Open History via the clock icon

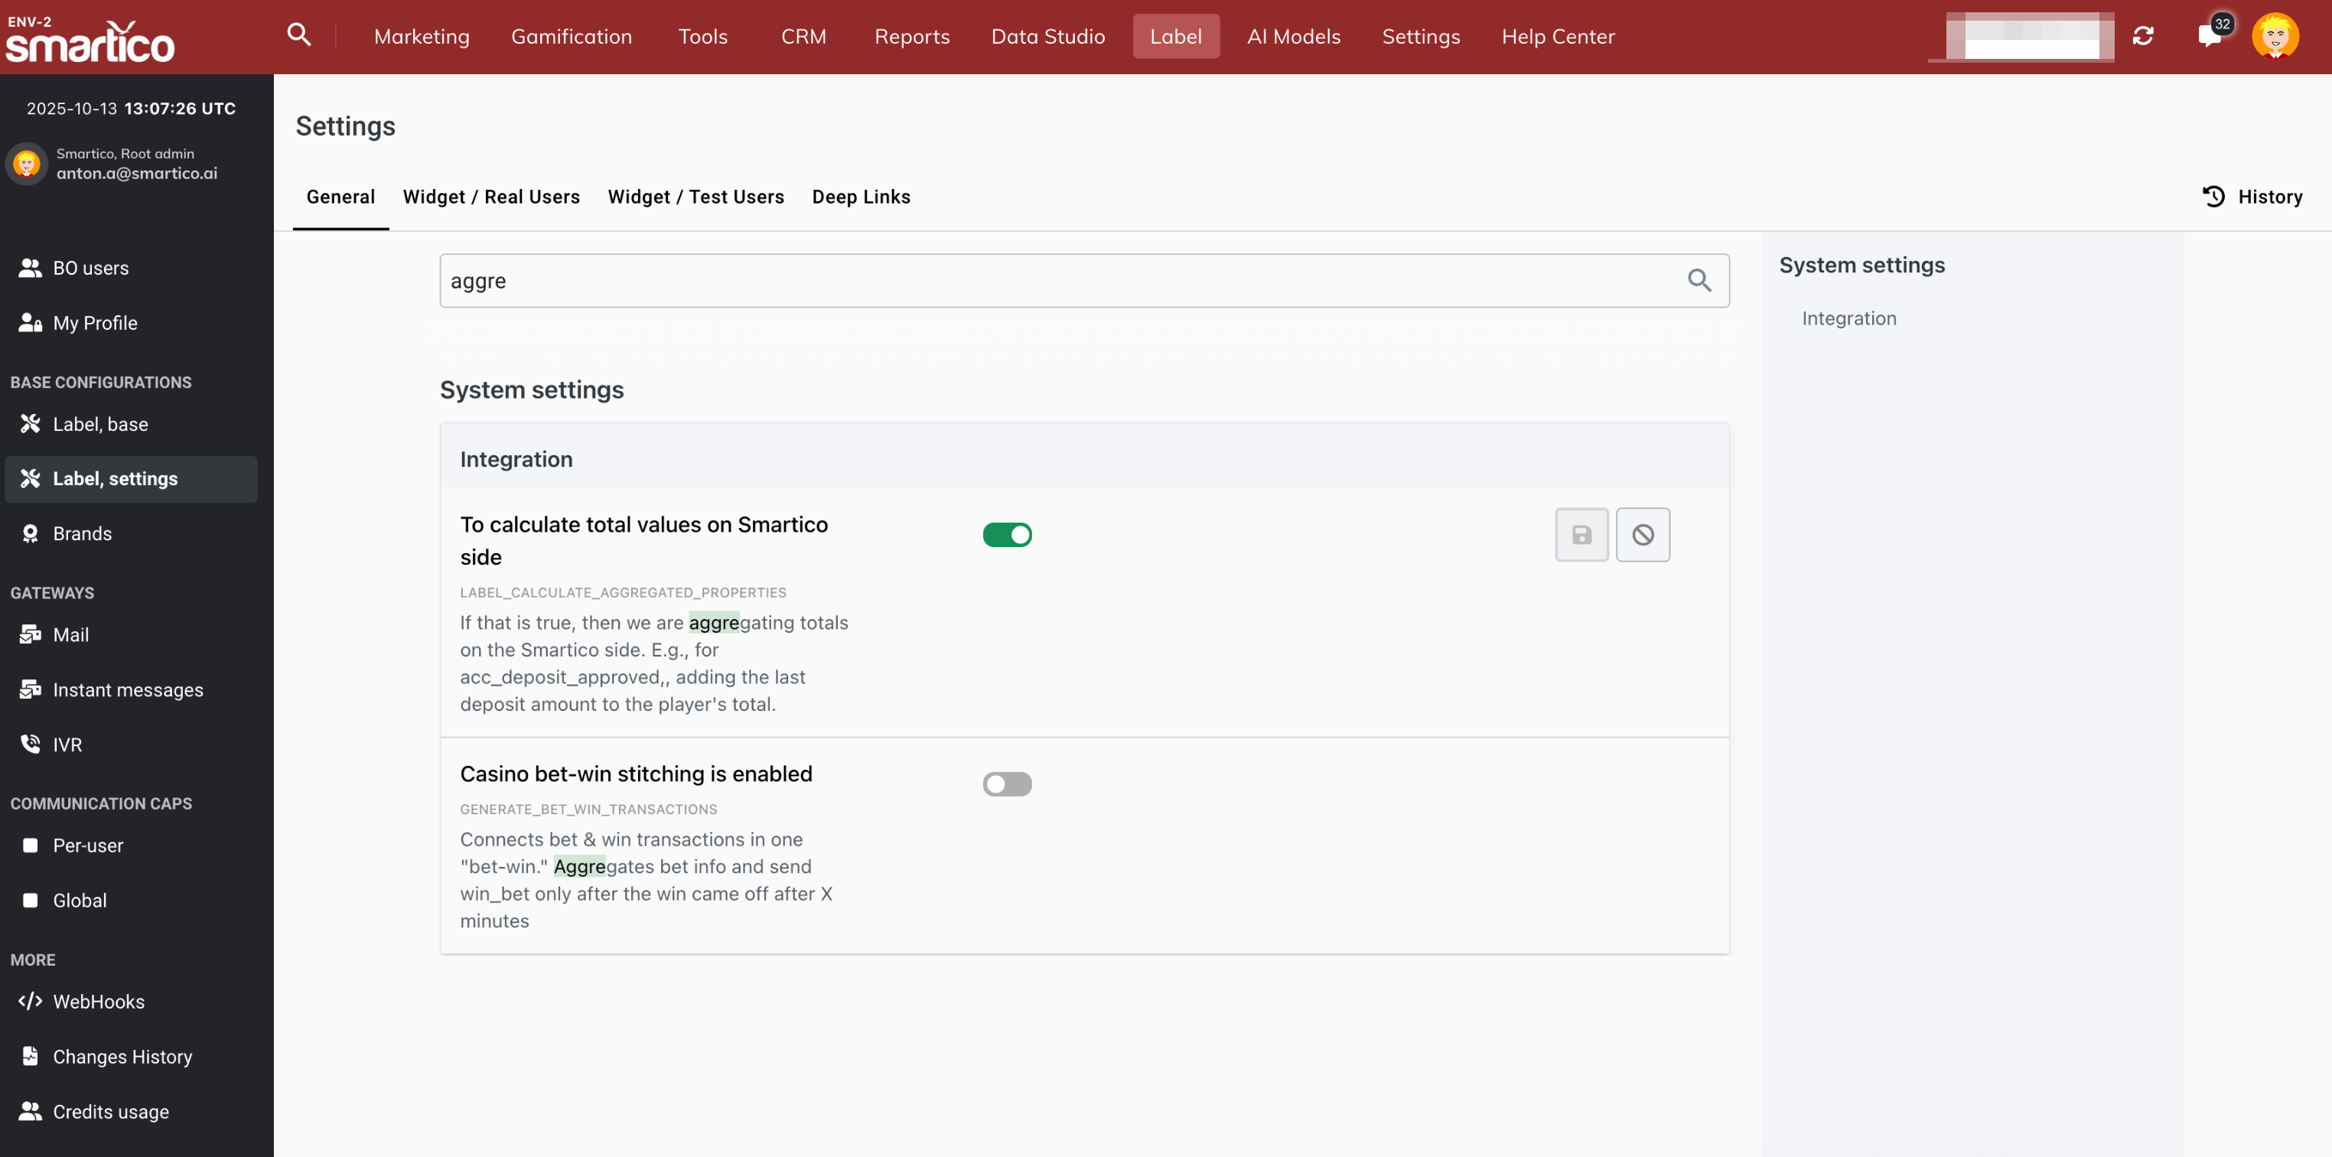pyautogui.click(x=2213, y=197)
